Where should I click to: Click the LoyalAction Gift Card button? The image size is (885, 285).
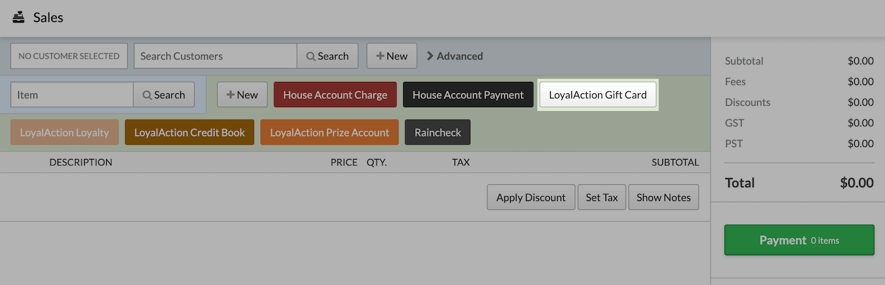point(598,95)
